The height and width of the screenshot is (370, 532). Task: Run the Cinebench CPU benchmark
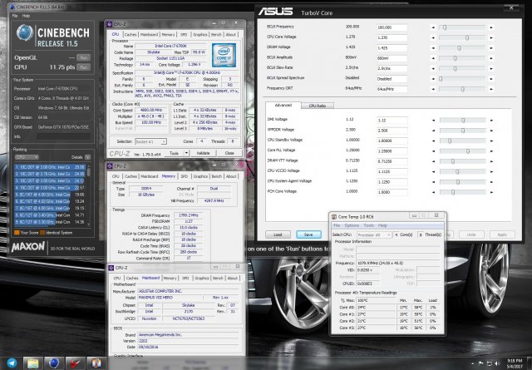tap(83, 68)
